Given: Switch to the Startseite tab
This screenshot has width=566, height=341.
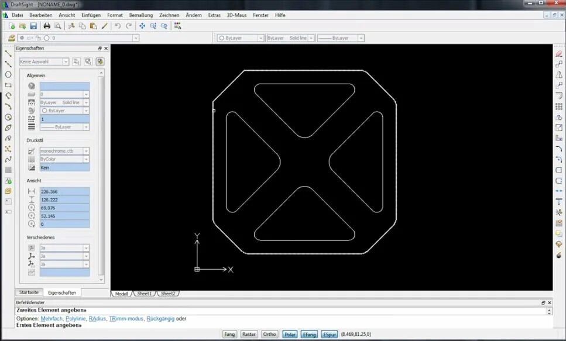Looking at the screenshot, I should 29,292.
